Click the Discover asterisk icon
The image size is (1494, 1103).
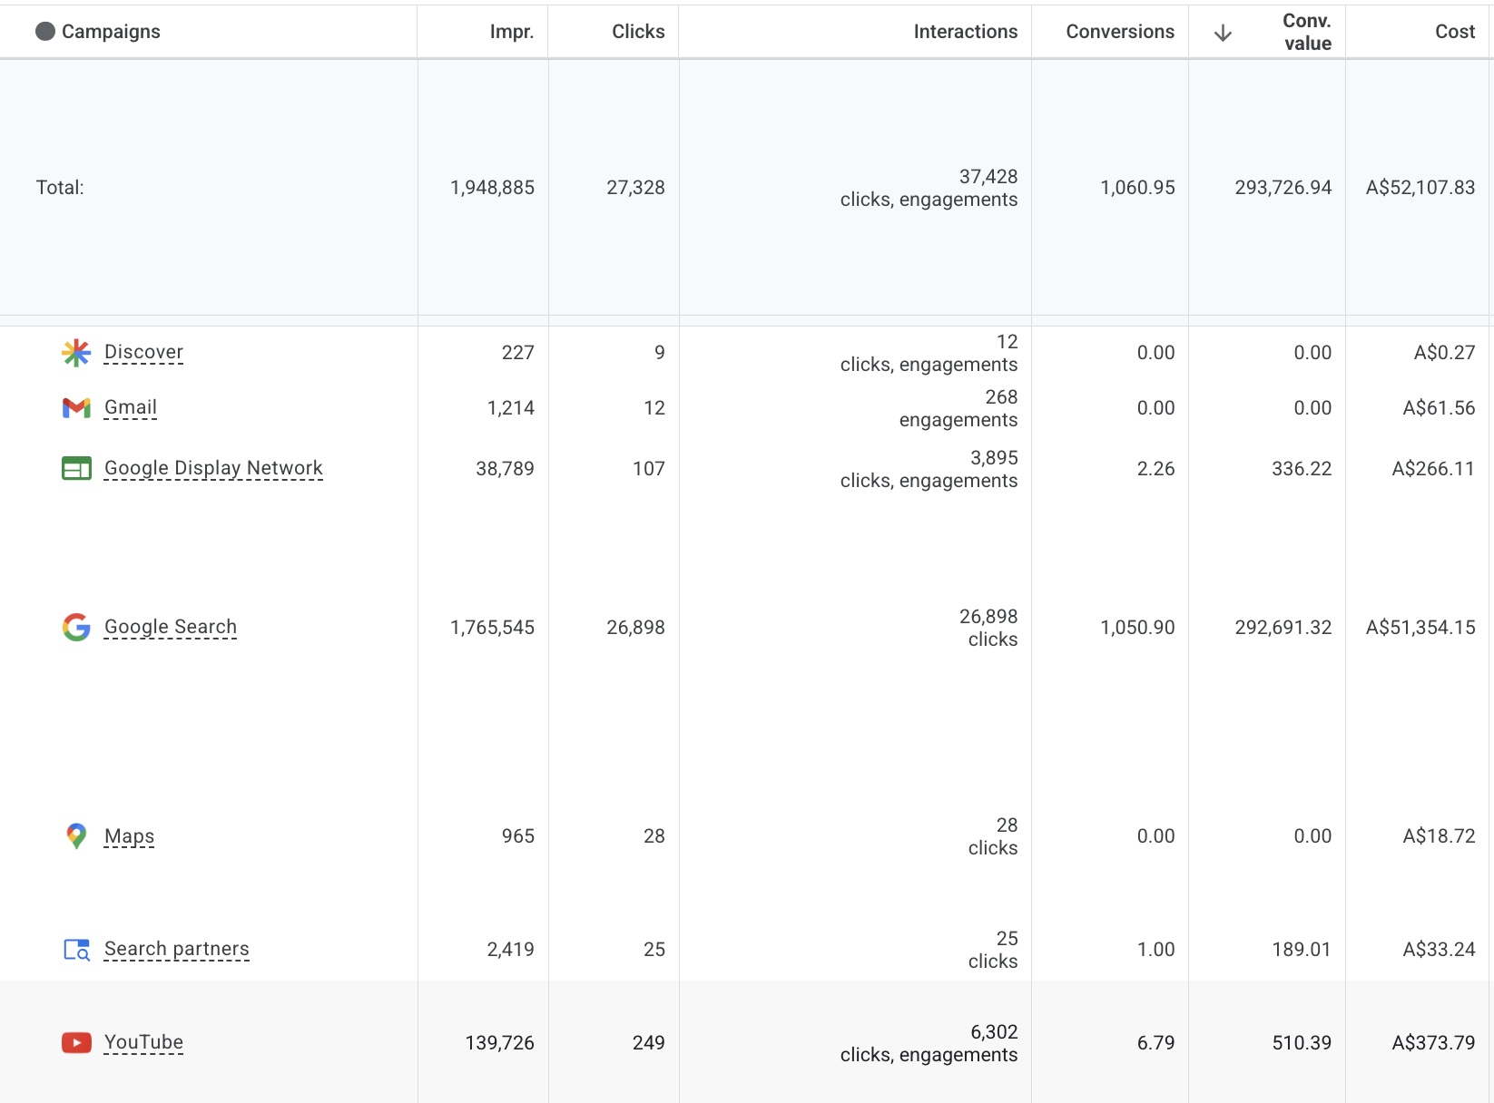click(x=76, y=353)
